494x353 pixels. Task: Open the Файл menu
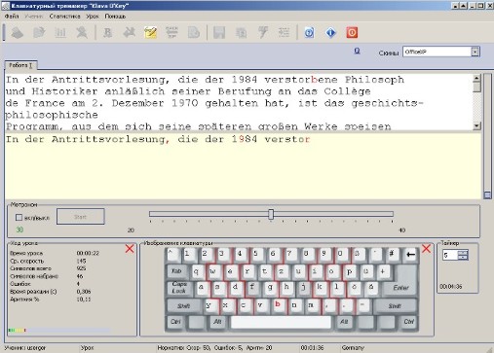pos(12,17)
